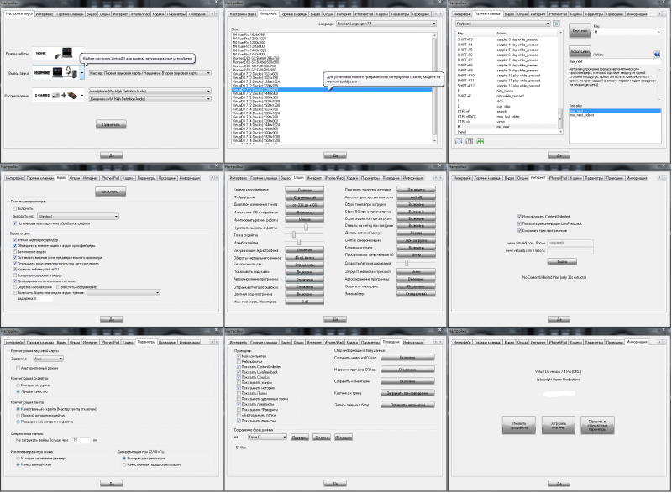
Task: Adjust the 'Точка скретча' slider
Action: click(294, 234)
